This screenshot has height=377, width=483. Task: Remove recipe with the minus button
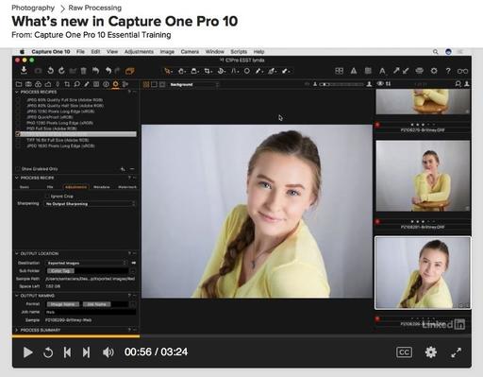[x=132, y=169]
